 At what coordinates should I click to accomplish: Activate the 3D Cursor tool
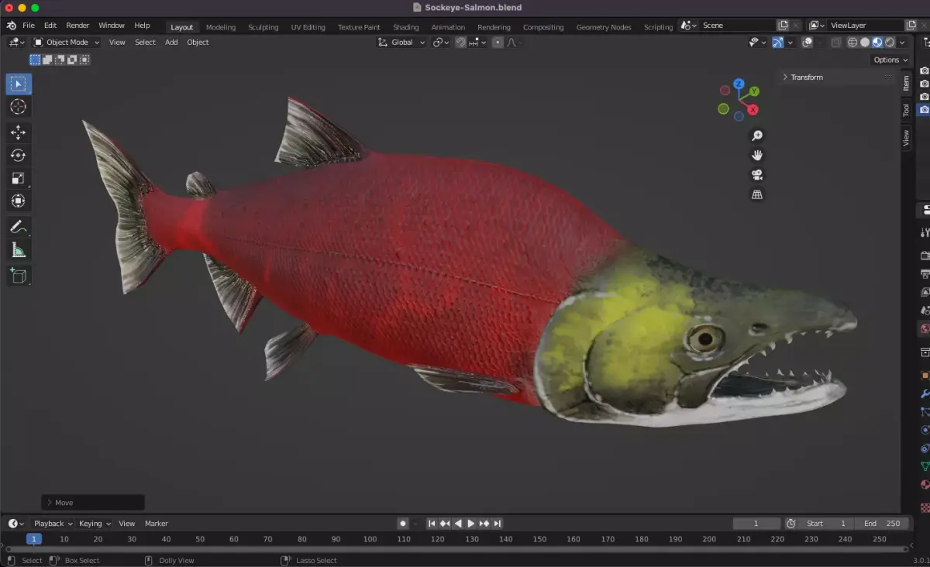(x=19, y=107)
